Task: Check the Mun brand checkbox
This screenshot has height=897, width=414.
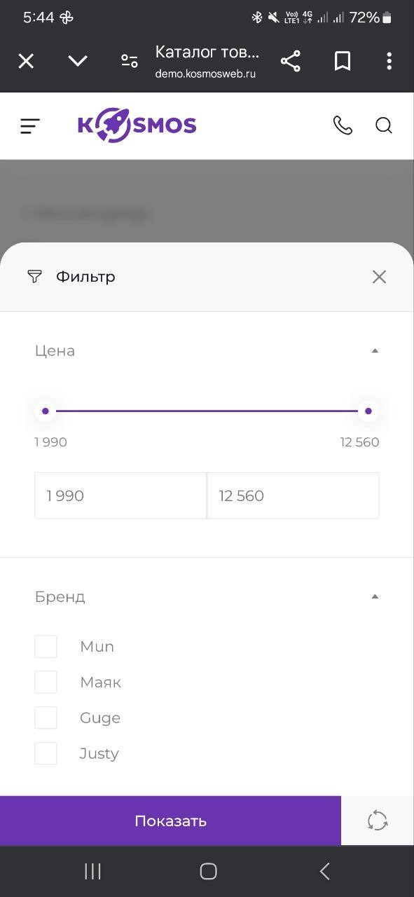Action: point(46,646)
